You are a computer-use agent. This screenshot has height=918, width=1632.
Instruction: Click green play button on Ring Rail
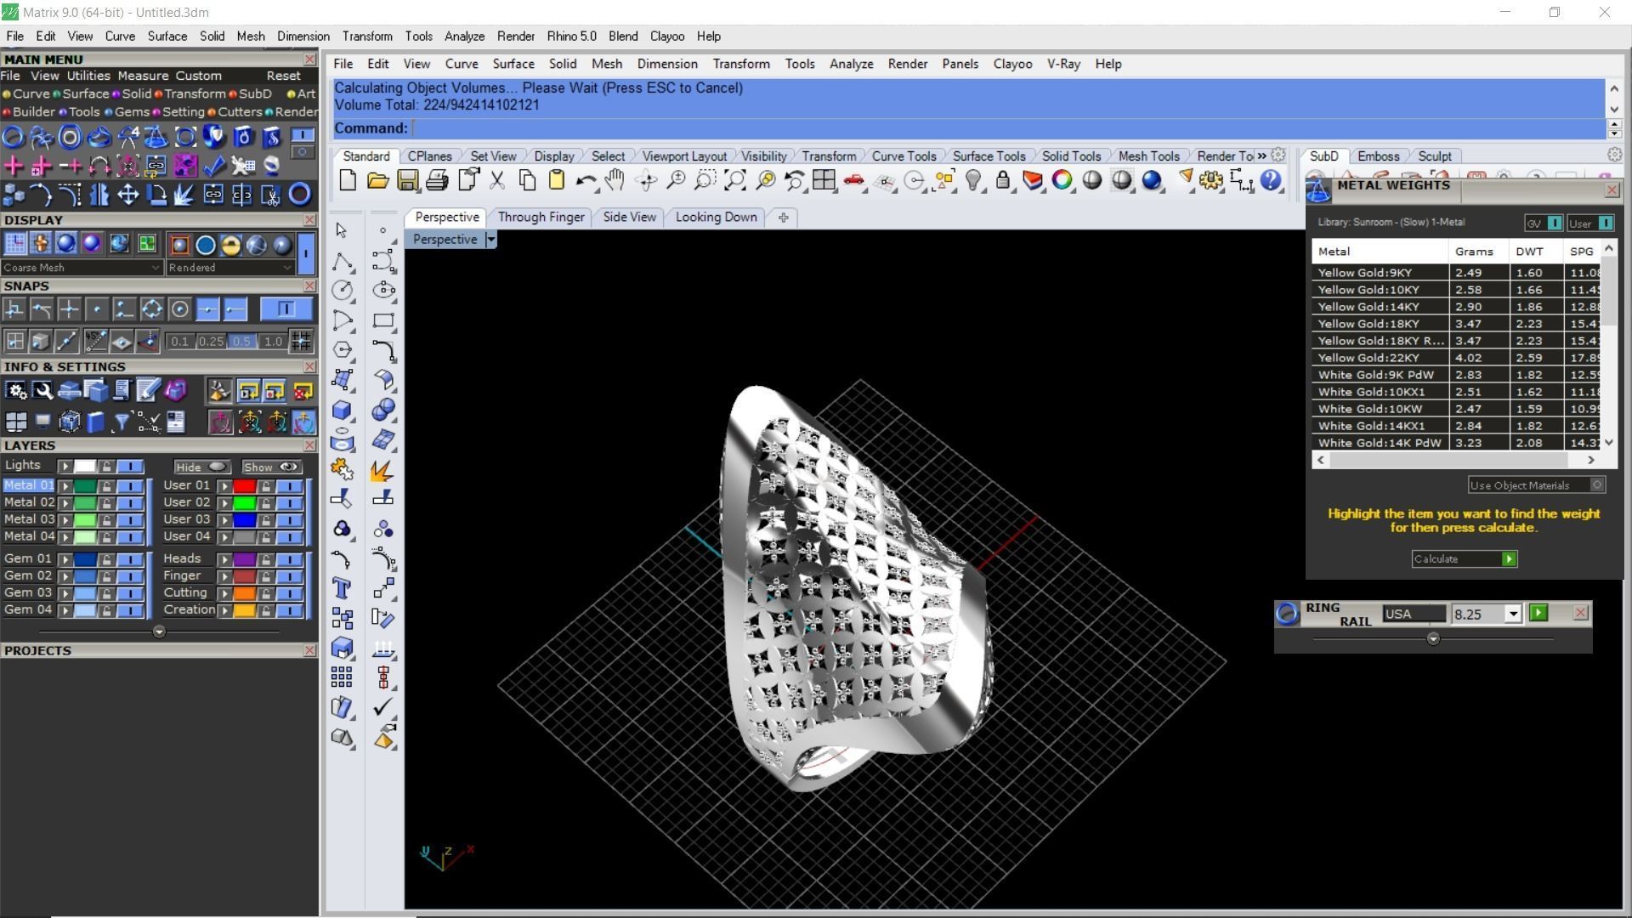(x=1538, y=613)
